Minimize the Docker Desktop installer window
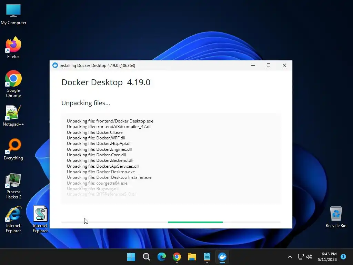This screenshot has width=353, height=265. coord(253,65)
